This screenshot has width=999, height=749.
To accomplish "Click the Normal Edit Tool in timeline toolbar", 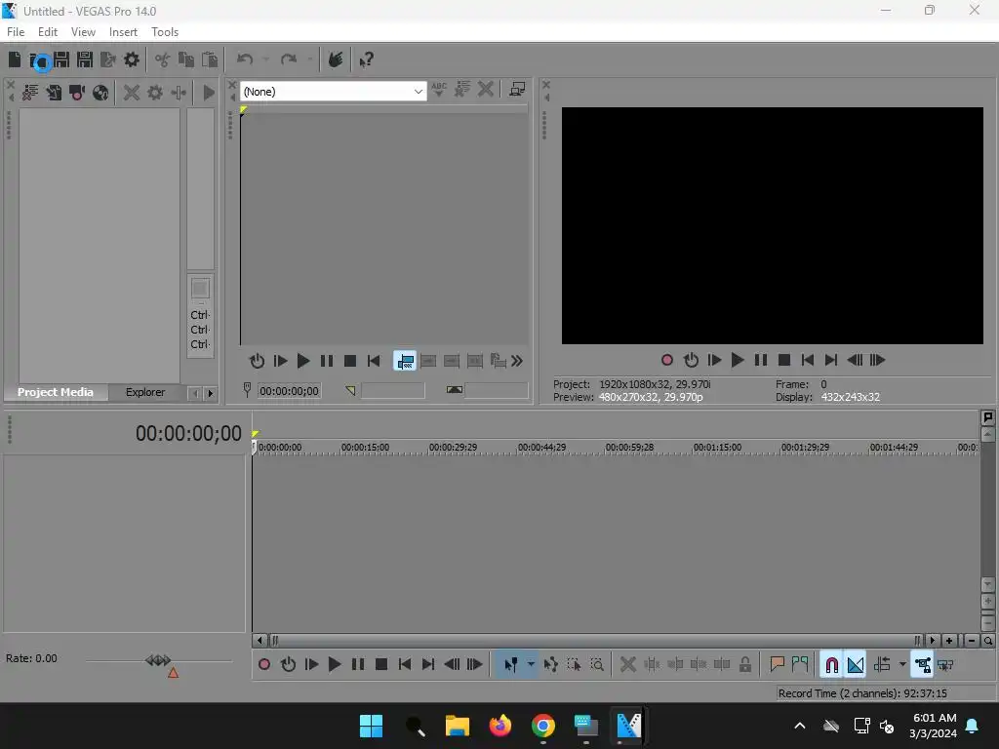I will [511, 665].
